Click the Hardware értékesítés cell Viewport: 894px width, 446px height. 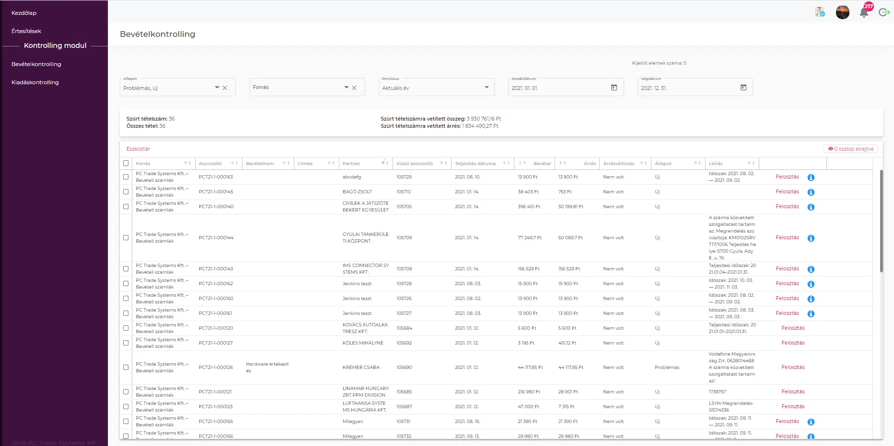coord(267,368)
